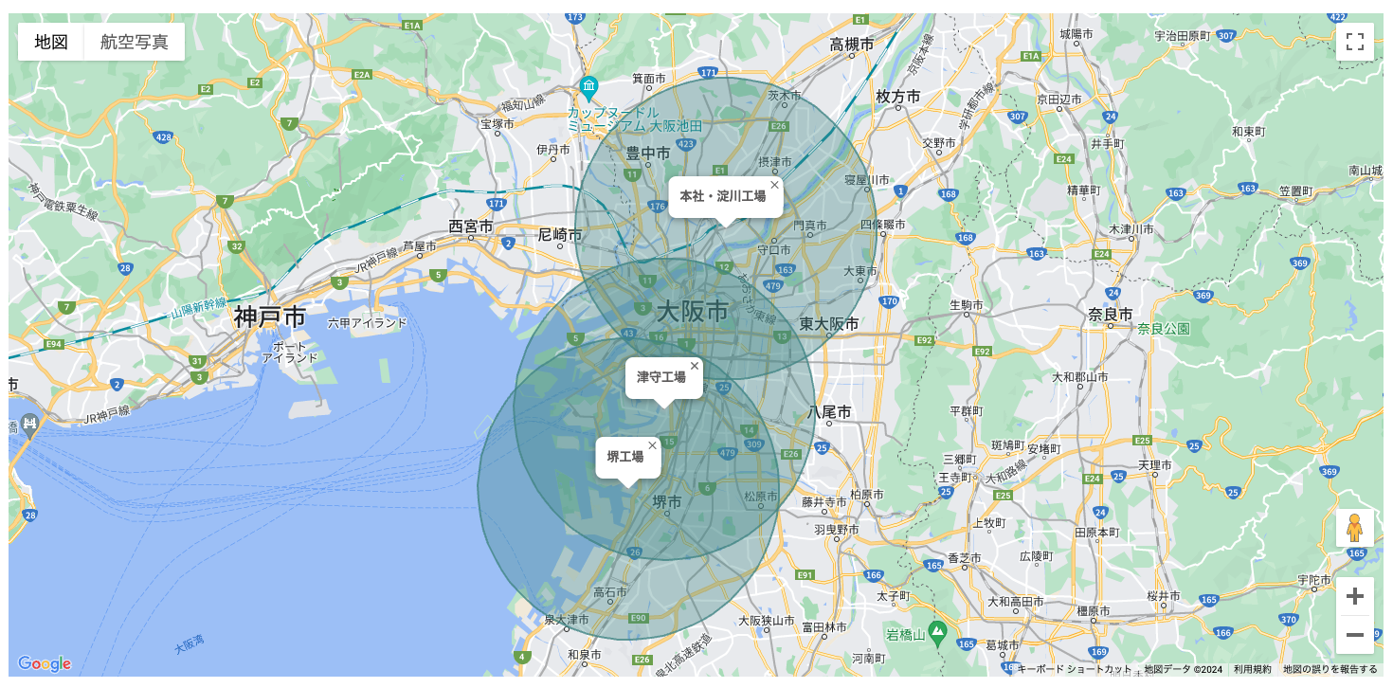This screenshot has width=1393, height=688.
Task: Click the 堺市 city label
Action: point(667,502)
